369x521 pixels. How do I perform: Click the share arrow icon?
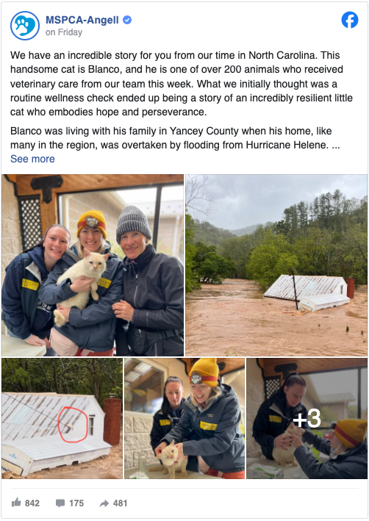point(104,503)
